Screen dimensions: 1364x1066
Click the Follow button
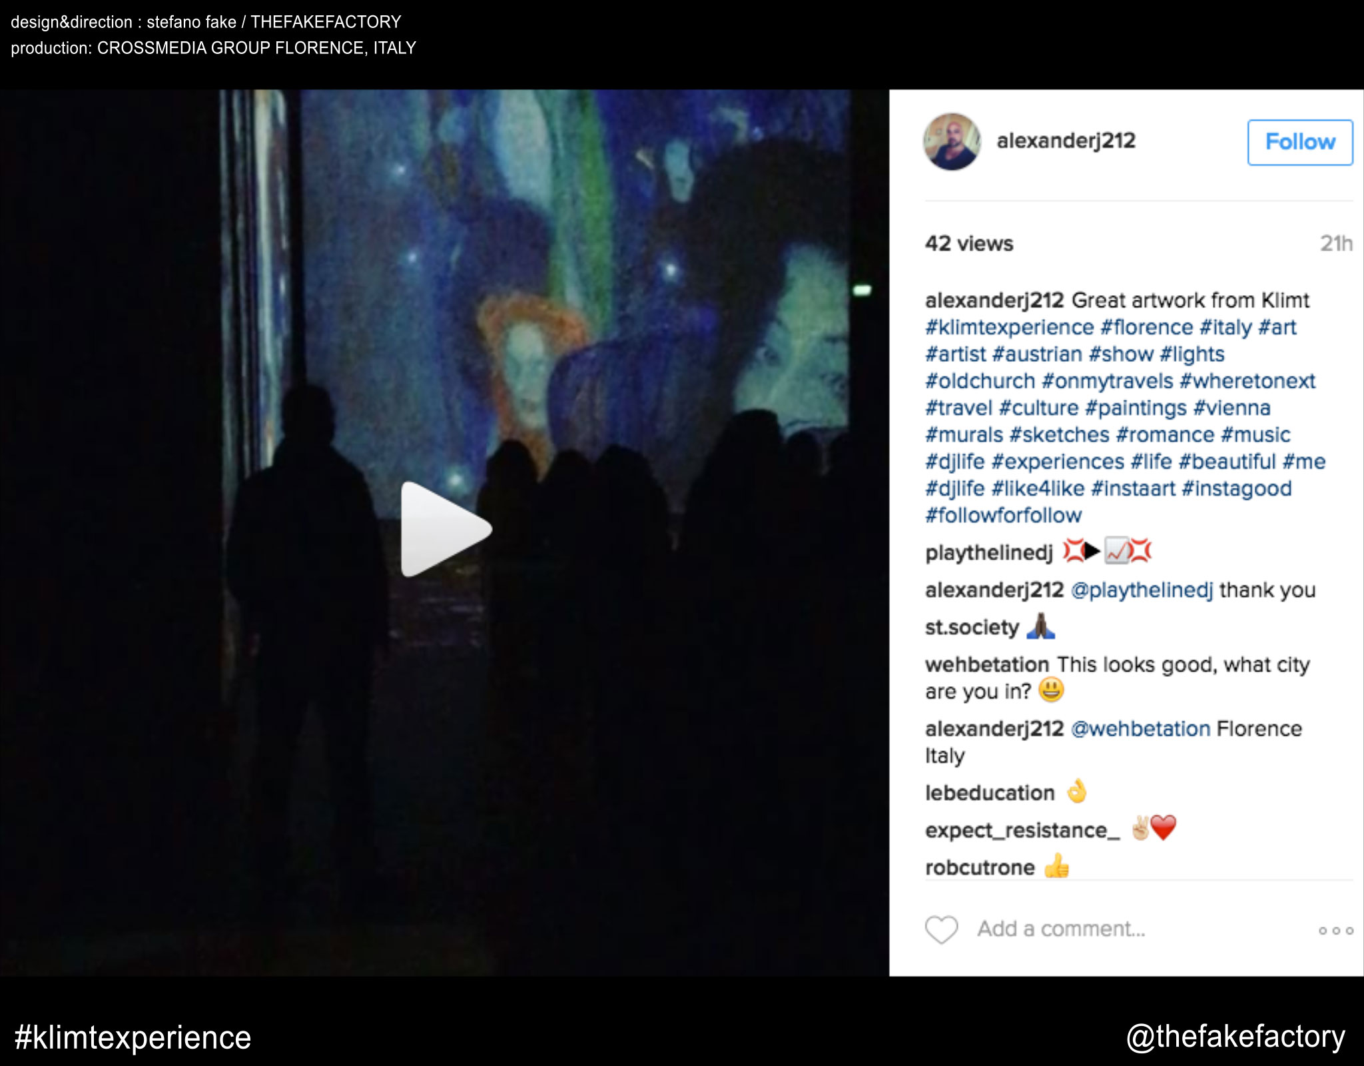tap(1299, 142)
